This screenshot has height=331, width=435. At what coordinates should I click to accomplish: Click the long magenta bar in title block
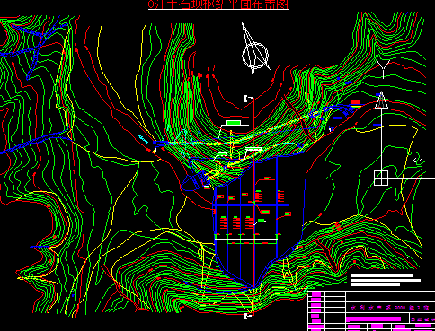pos(374,319)
